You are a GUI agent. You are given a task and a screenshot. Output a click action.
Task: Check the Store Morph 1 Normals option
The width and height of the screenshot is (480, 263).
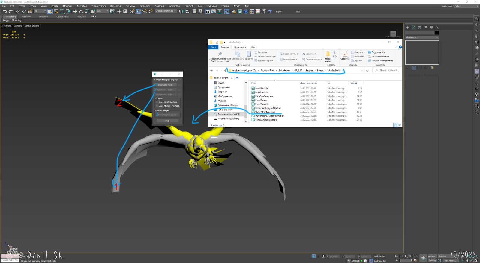[157, 106]
